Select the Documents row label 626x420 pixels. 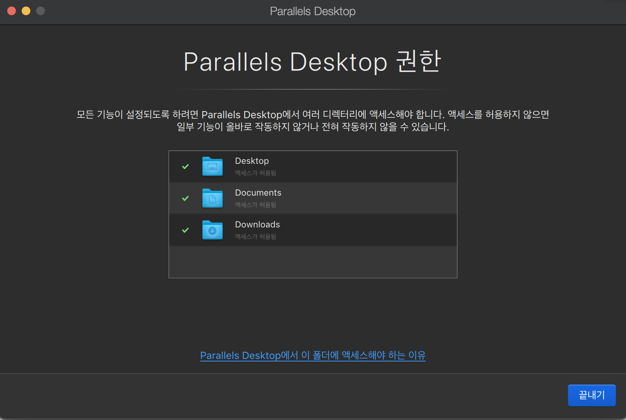point(258,193)
